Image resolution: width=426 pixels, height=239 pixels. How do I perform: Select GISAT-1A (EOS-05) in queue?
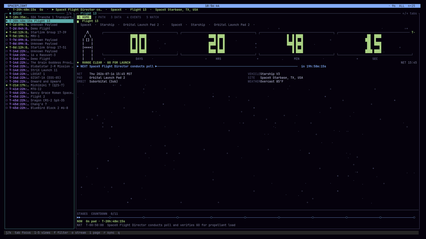coord(39,78)
